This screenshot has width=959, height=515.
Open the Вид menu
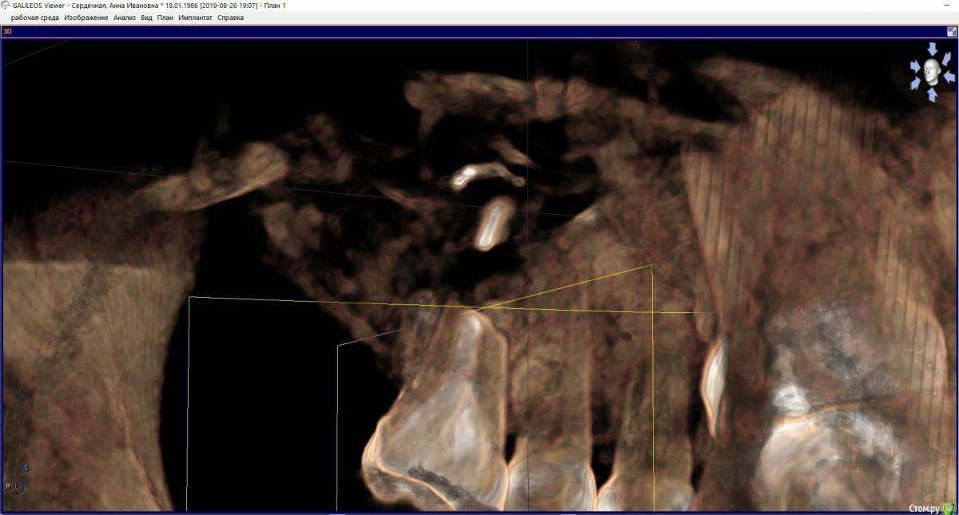coord(146,18)
